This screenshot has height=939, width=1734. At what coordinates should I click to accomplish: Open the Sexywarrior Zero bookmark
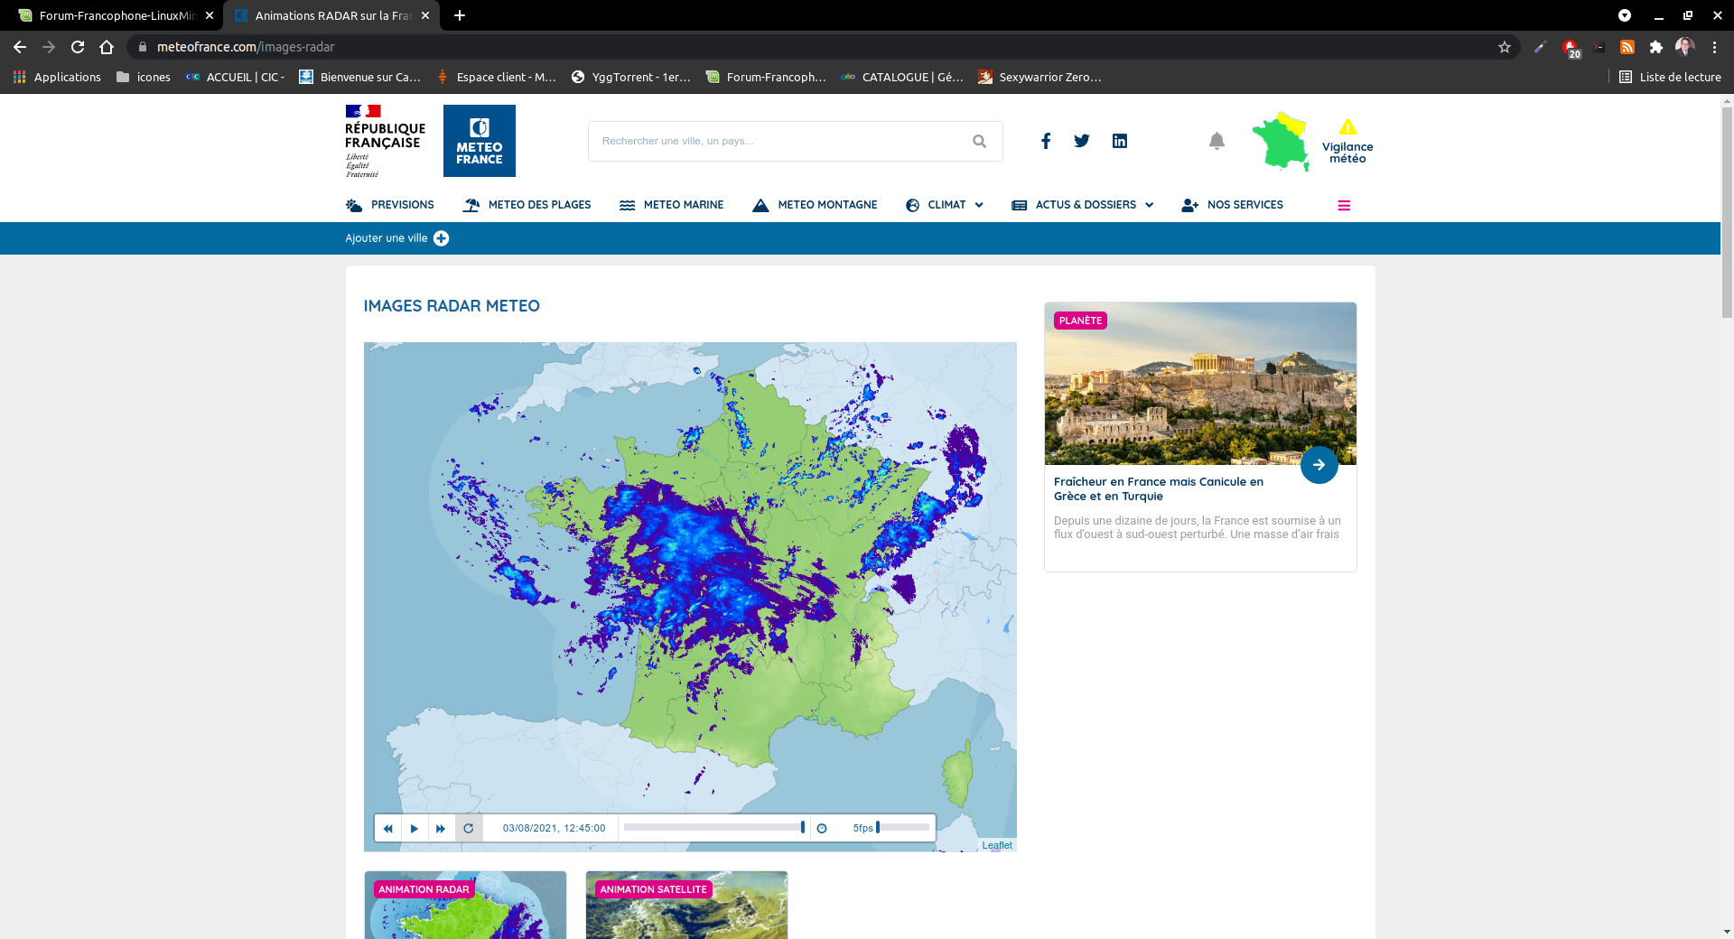[1039, 77]
